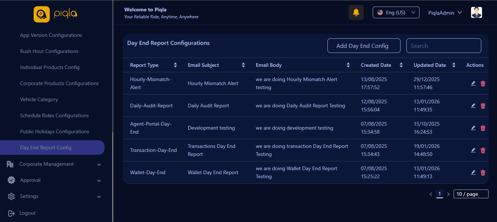497x222 pixels.
Task: Click the 19/01/2026 14:48:50 updated date
Action: 426,150
